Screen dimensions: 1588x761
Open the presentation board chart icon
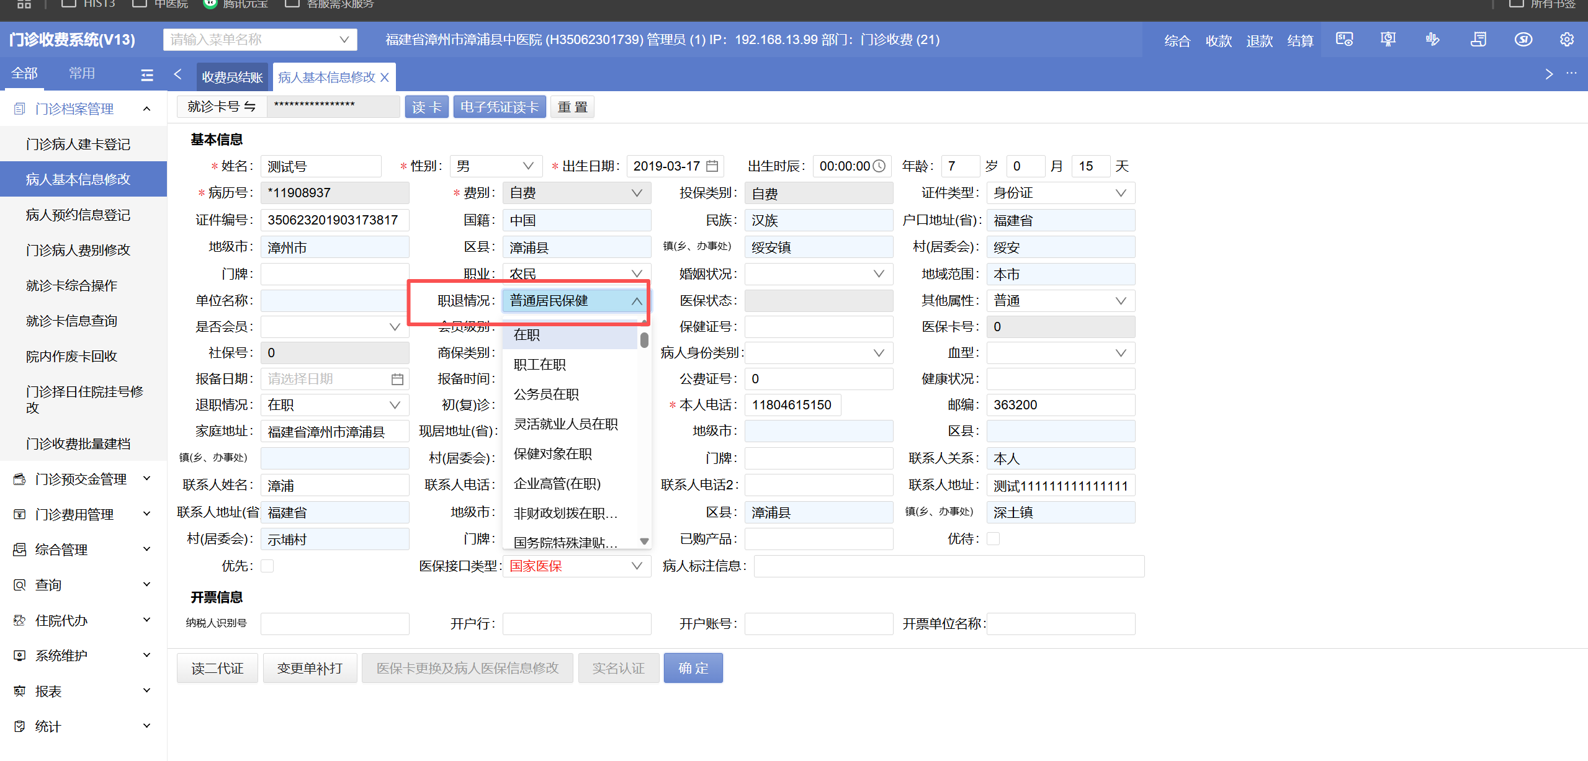[x=1388, y=40]
